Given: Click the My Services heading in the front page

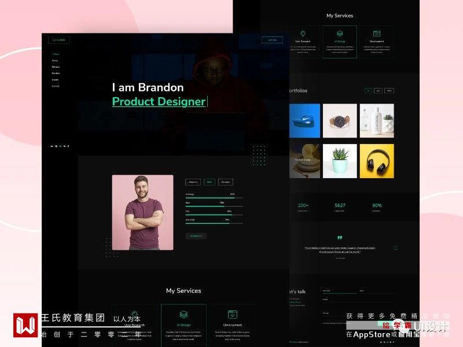Looking at the screenshot, I should (x=183, y=291).
